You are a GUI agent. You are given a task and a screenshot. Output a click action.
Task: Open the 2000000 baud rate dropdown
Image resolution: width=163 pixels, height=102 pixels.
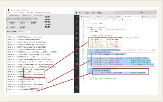point(24,32)
